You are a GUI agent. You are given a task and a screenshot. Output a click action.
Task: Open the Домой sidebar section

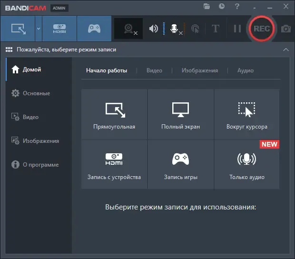pyautogui.click(x=39, y=70)
